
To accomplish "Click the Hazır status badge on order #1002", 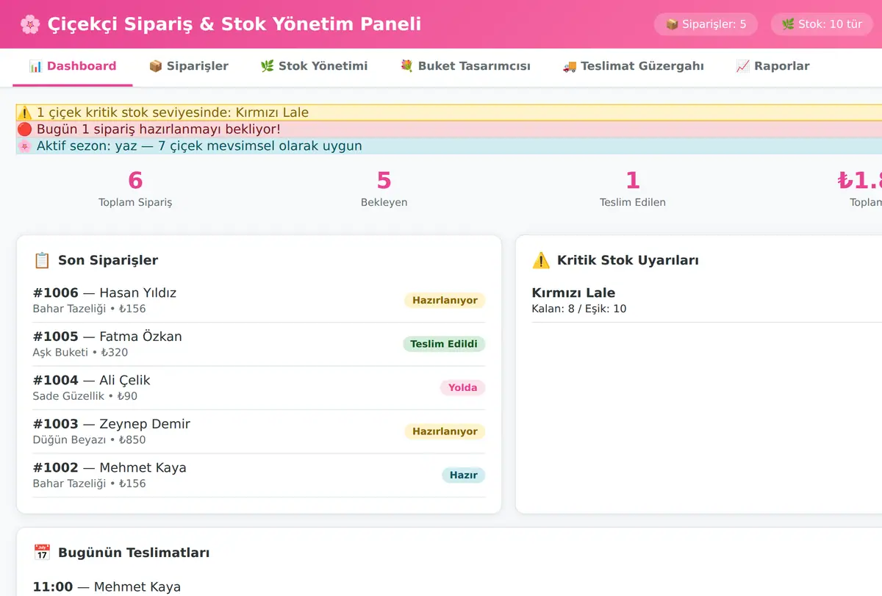I will [x=463, y=475].
